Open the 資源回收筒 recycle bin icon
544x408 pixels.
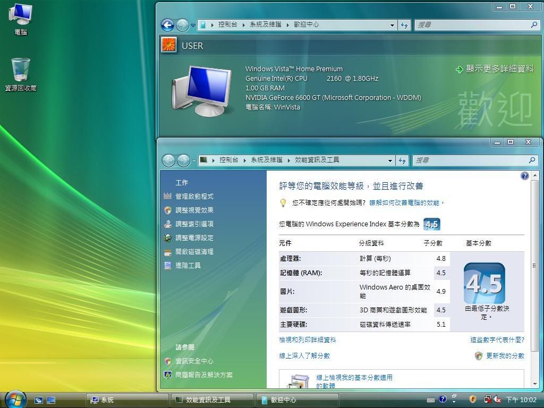pyautogui.click(x=21, y=74)
